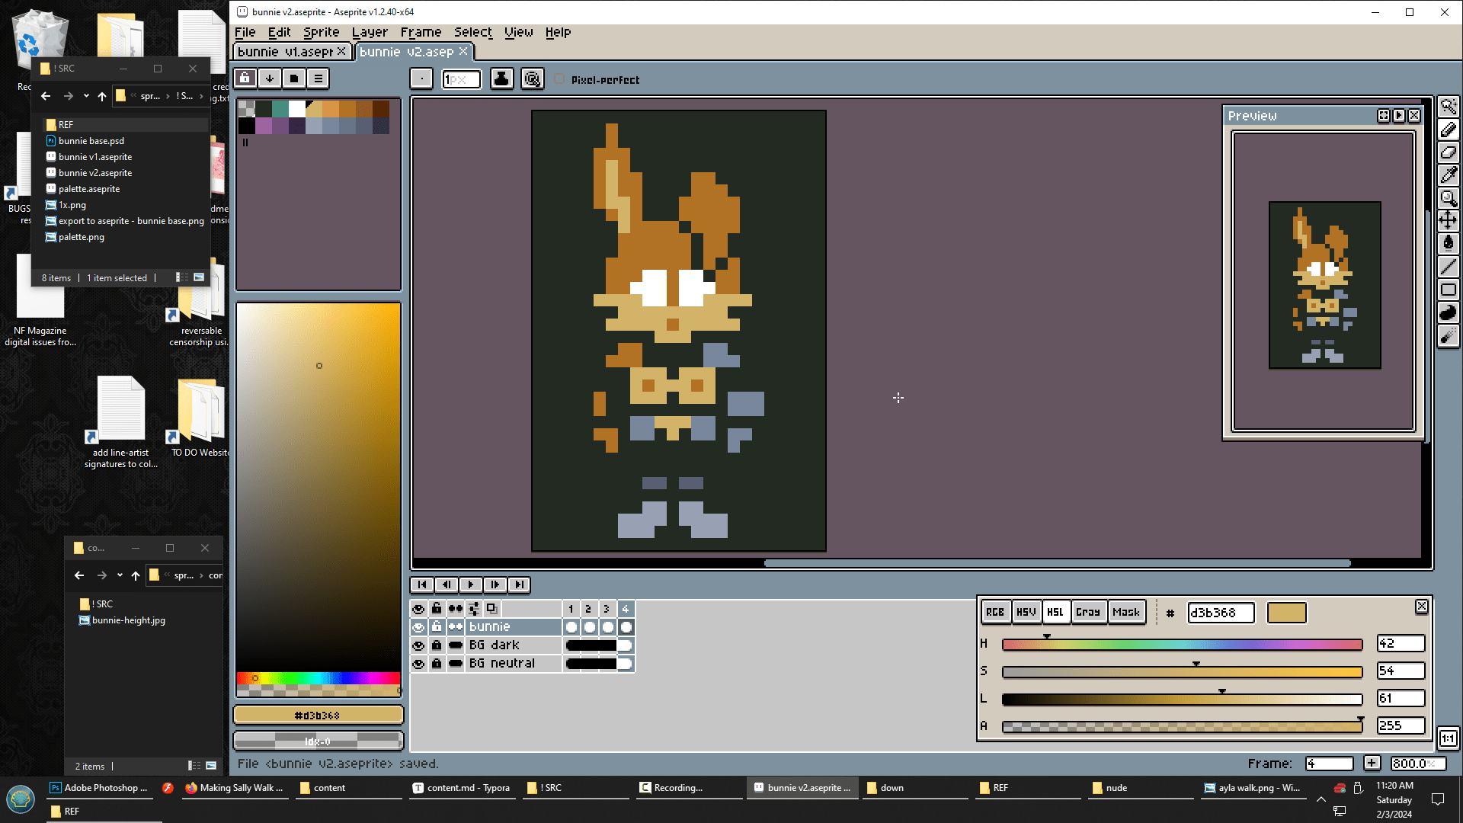Play the animation in timeline
This screenshot has width=1463, height=823.
click(x=471, y=584)
